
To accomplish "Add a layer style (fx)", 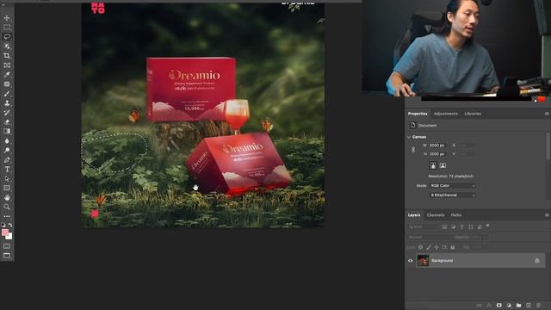I will pos(489,306).
